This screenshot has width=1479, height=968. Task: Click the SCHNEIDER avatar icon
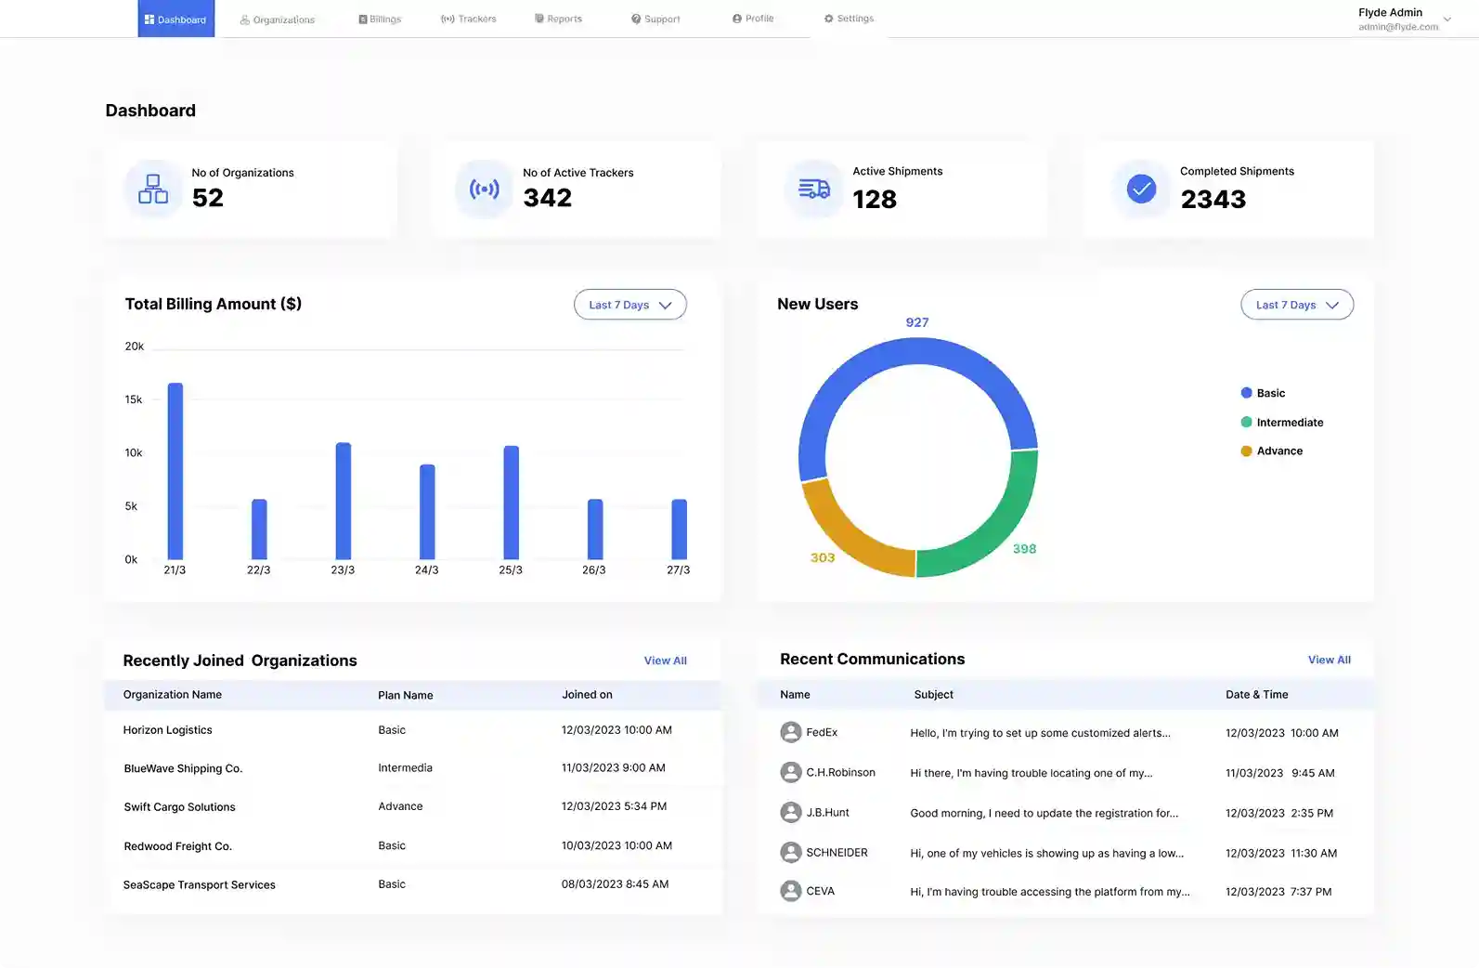pos(791,852)
